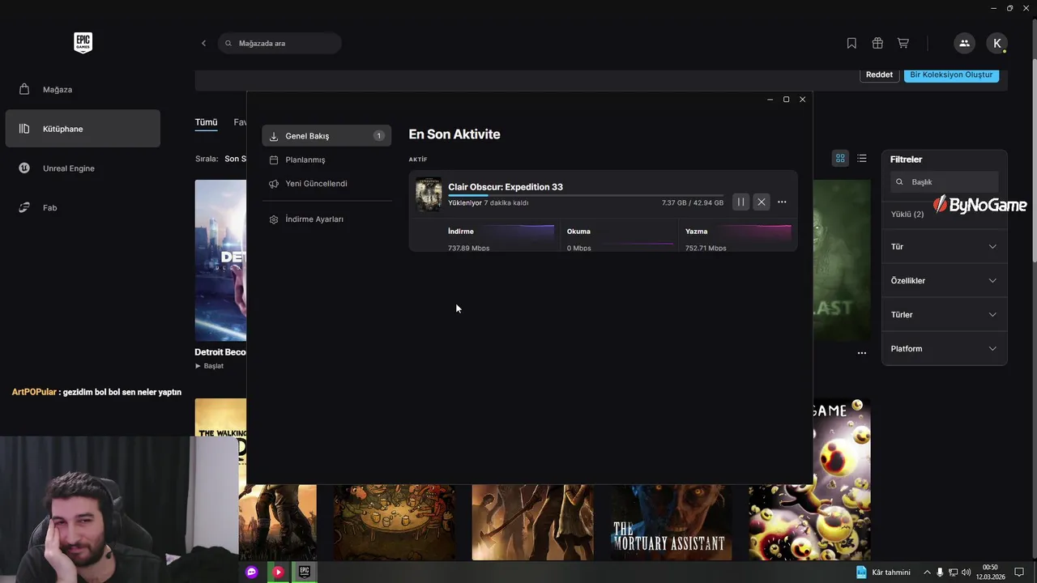Expand the Platform filter

[944, 348]
